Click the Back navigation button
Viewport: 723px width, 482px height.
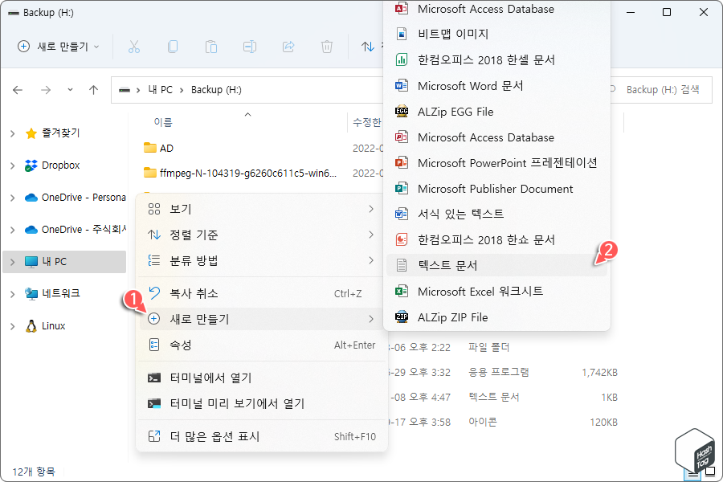(x=18, y=89)
